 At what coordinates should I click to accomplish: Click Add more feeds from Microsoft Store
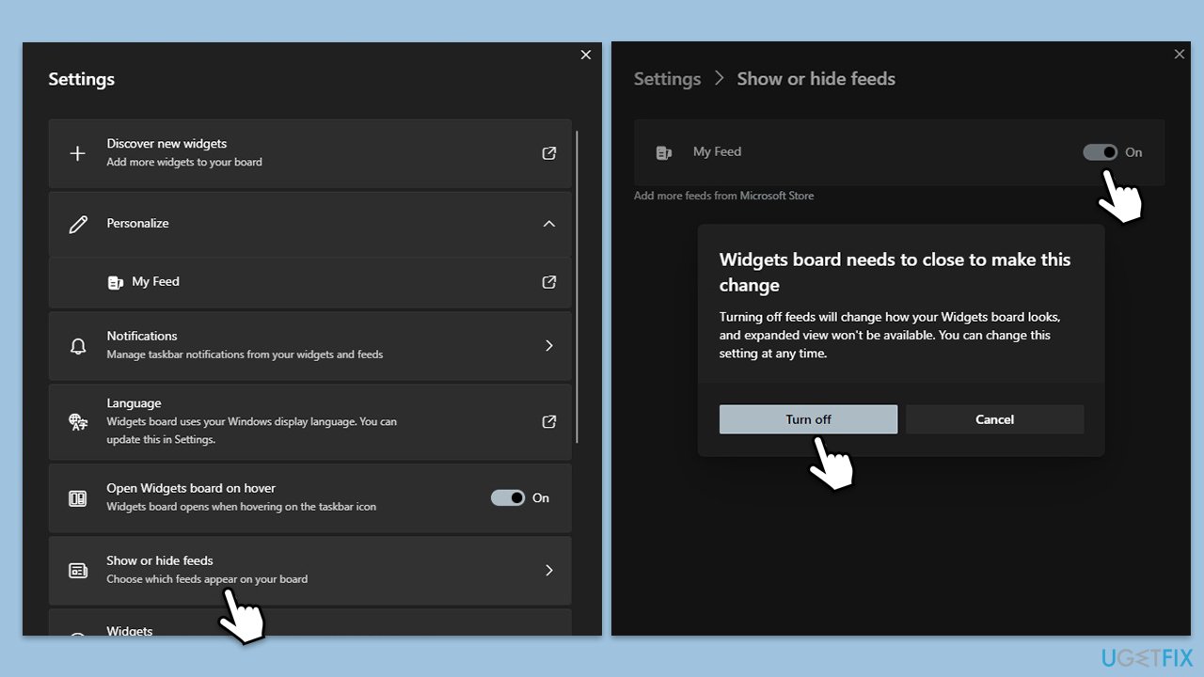pos(723,196)
